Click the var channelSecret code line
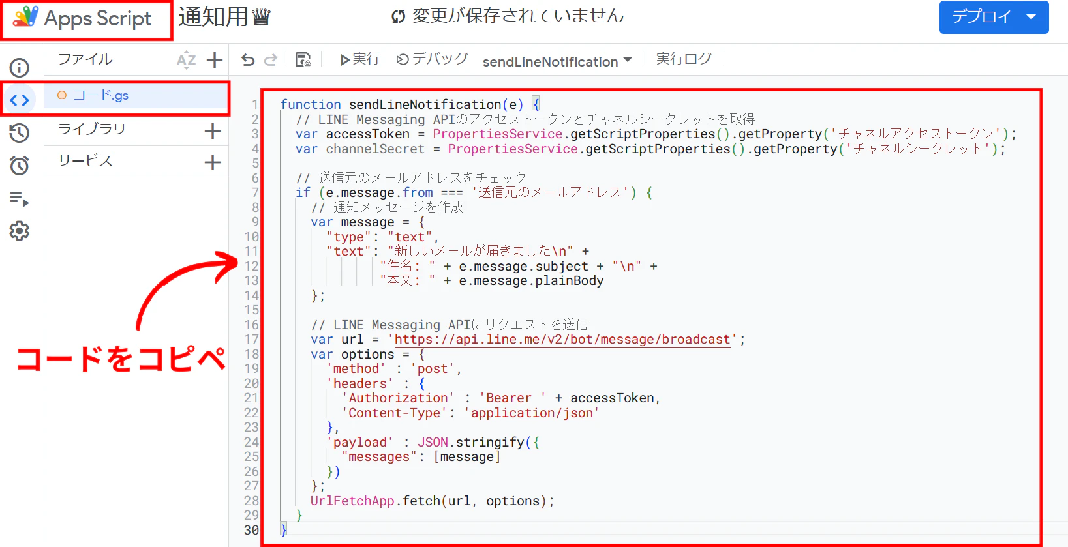The width and height of the screenshot is (1068, 547). pyautogui.click(x=651, y=149)
